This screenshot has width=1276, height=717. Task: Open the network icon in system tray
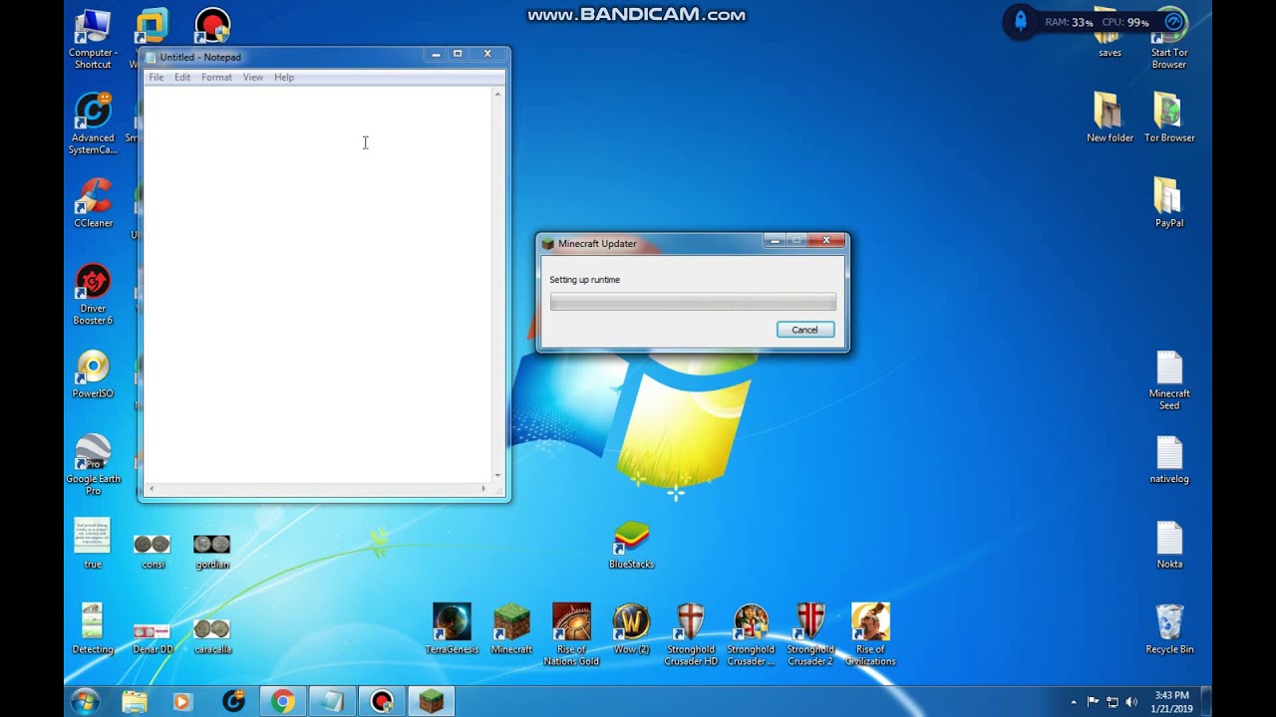pyautogui.click(x=1113, y=702)
